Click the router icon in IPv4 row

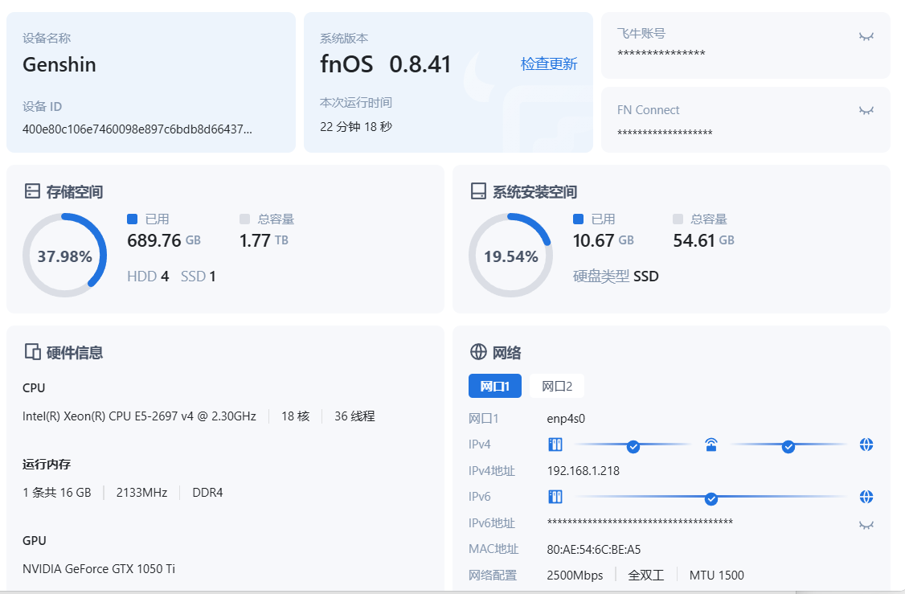(x=710, y=445)
